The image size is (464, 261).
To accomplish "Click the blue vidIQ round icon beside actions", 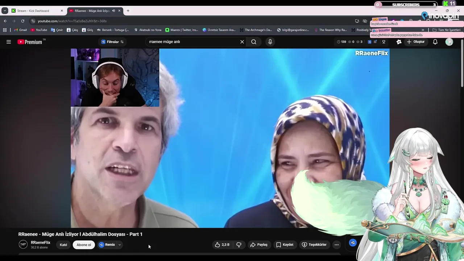I will click(x=353, y=243).
